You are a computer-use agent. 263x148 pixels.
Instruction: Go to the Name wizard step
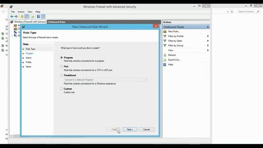28,67
